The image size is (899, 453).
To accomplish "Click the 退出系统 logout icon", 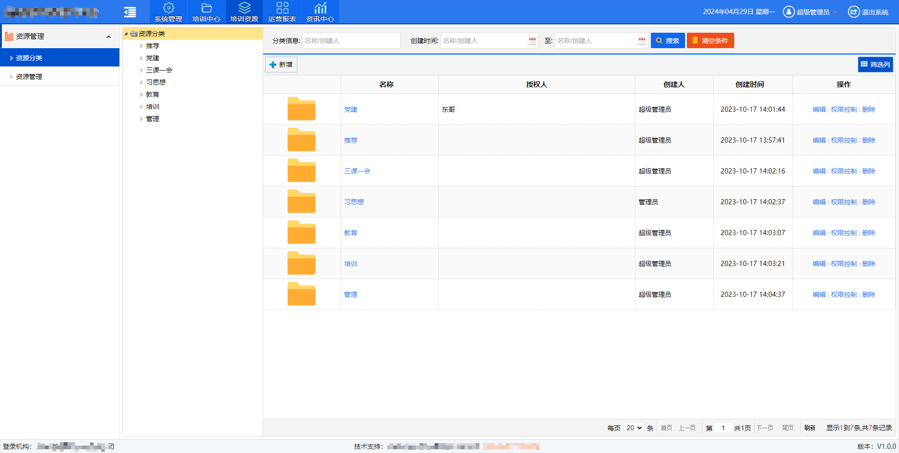I will pyautogui.click(x=854, y=12).
